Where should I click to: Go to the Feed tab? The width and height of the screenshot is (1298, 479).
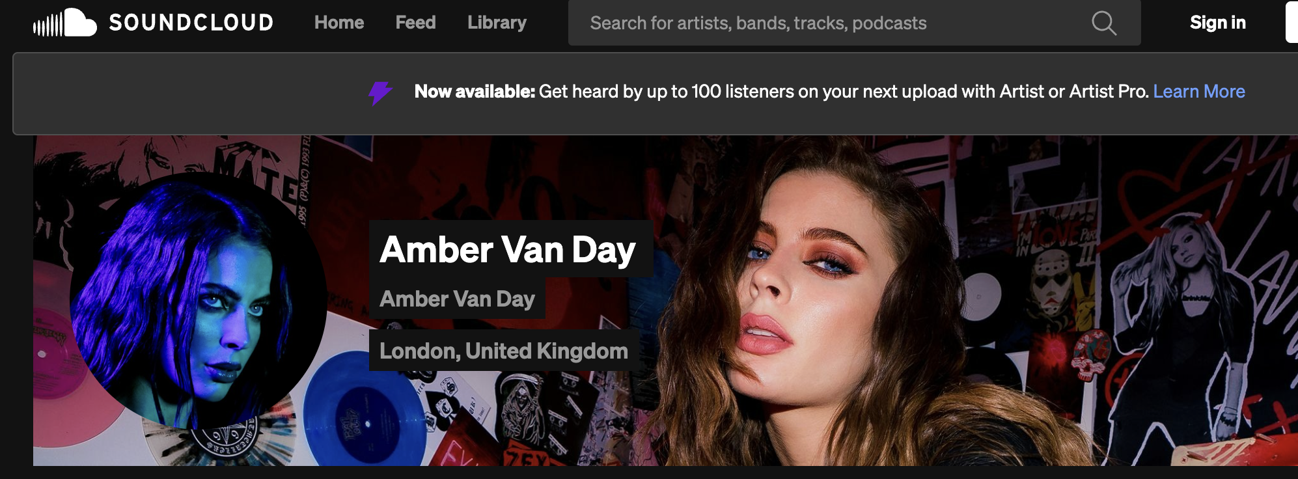pos(415,23)
